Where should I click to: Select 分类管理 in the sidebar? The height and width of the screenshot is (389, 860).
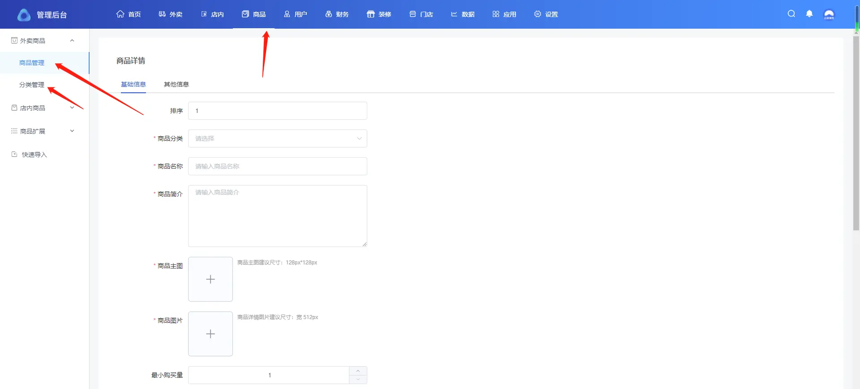pos(32,85)
